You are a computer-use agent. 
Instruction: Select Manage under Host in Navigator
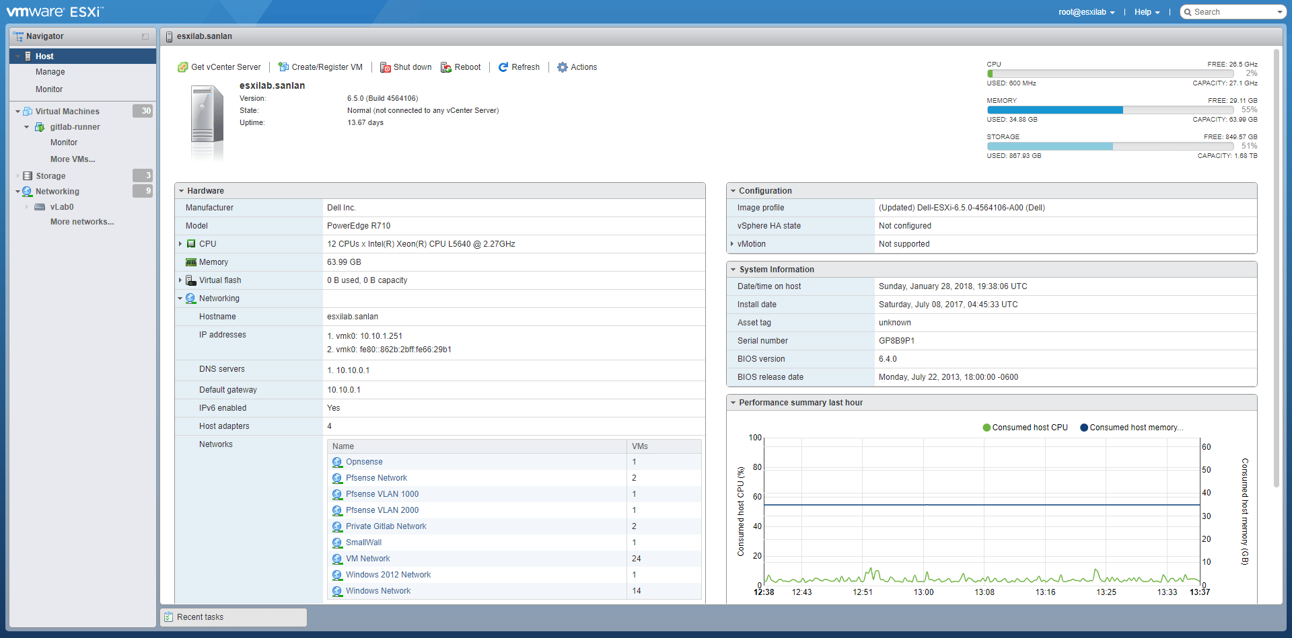50,72
